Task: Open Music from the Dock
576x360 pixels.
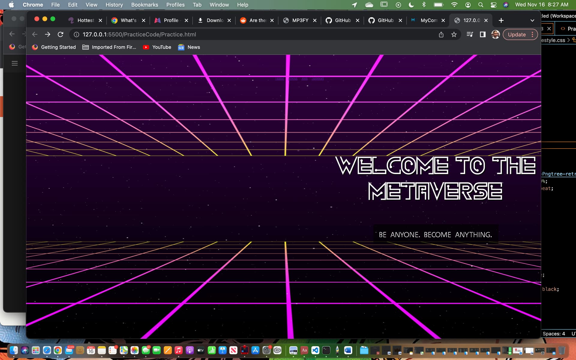Action: (178, 350)
